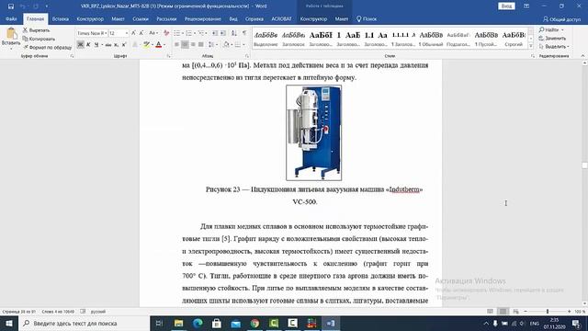Open the Выделить dropdown
The width and height of the screenshot is (588, 331).
tap(554, 47)
